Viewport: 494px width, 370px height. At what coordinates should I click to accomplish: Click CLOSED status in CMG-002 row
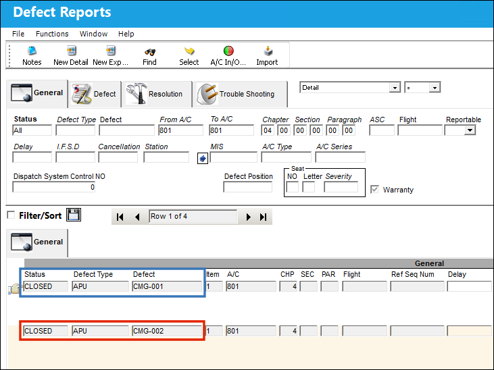(x=45, y=331)
